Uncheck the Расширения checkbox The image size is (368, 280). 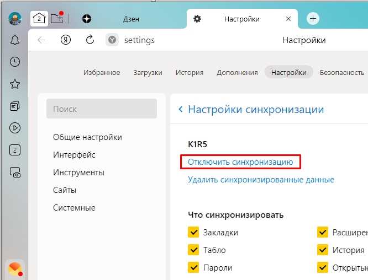click(323, 232)
